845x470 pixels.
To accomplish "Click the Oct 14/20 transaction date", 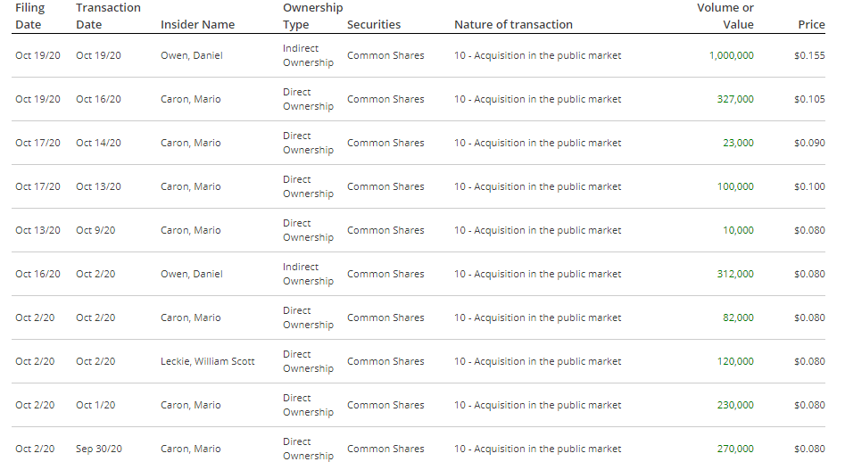I will click(98, 143).
